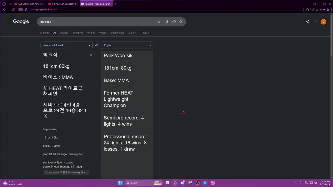Search by image with Google Lens
Viewport: 333px width, 187px height.
174,22
